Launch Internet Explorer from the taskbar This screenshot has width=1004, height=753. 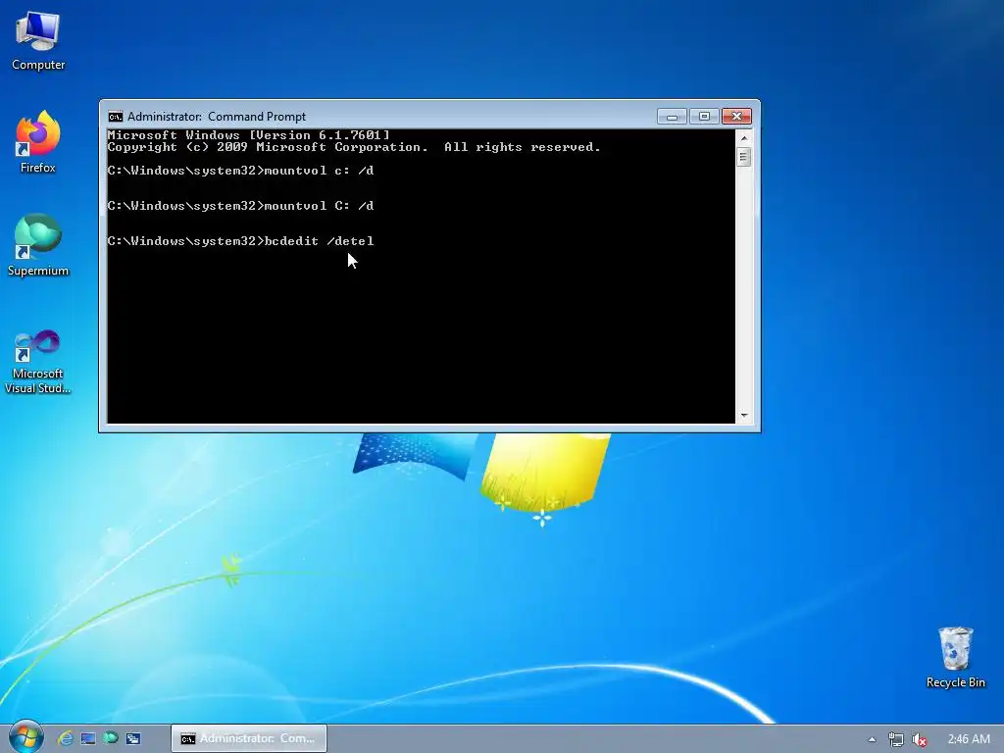pos(65,738)
